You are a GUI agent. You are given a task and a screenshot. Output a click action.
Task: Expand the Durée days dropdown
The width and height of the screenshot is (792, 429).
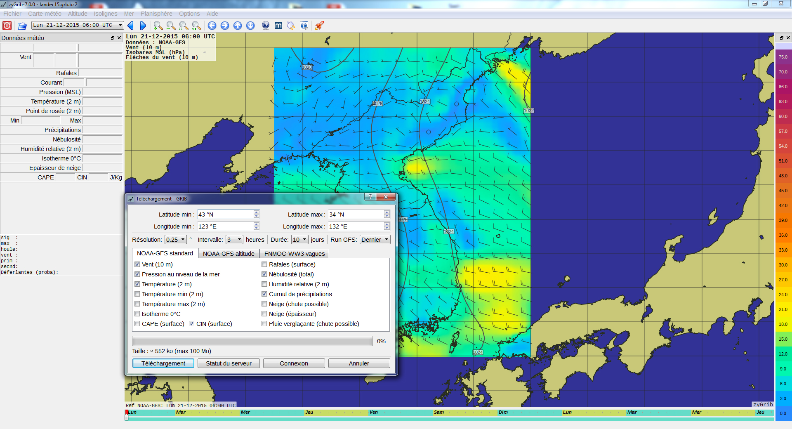300,240
